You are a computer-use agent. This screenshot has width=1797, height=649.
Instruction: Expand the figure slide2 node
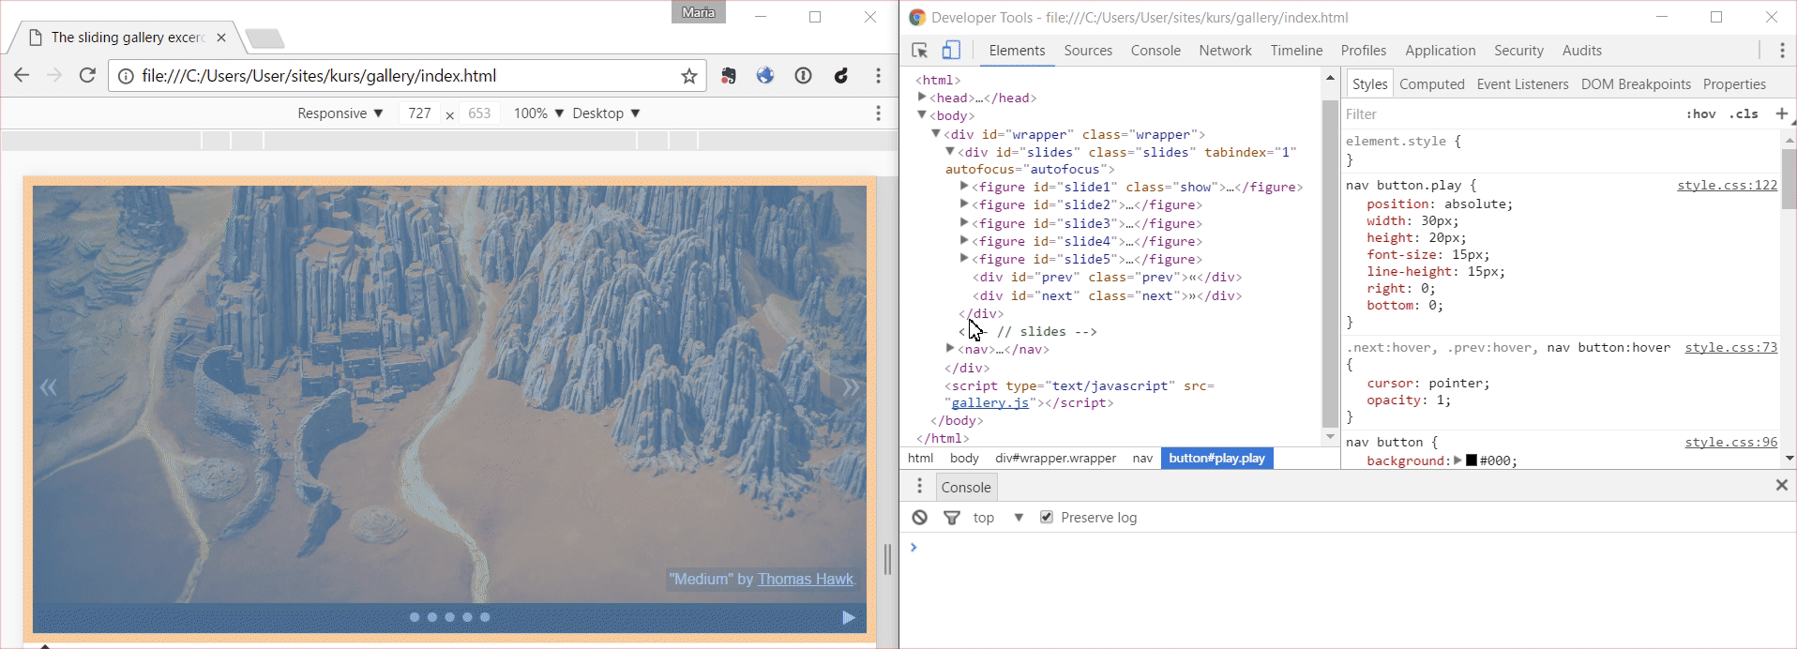point(964,204)
